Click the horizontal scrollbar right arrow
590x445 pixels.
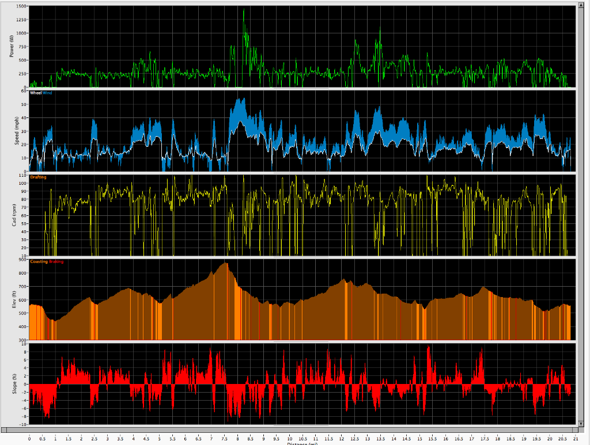[574, 430]
